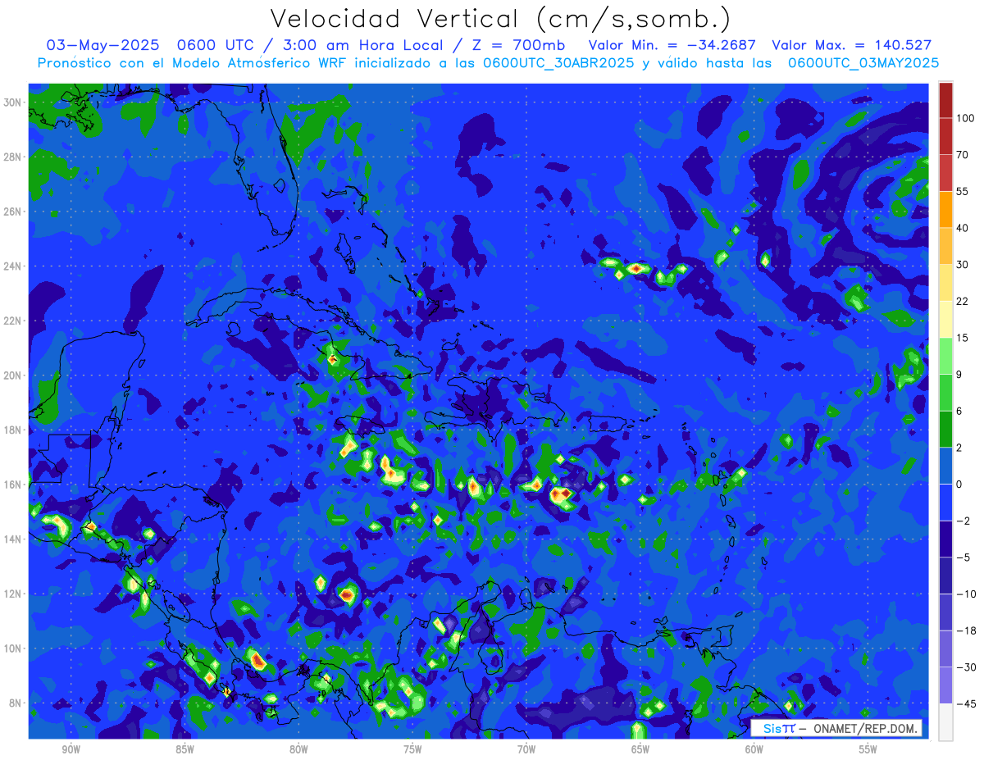Click the 'SisTT - ONAMET/REP.DOM.' credit label

(x=836, y=728)
